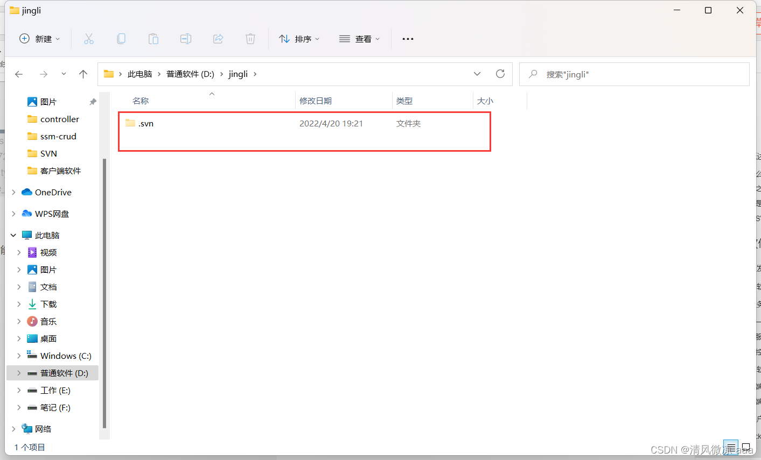Minimize the jingli window
Image resolution: width=761 pixels, height=460 pixels.
[x=677, y=10]
